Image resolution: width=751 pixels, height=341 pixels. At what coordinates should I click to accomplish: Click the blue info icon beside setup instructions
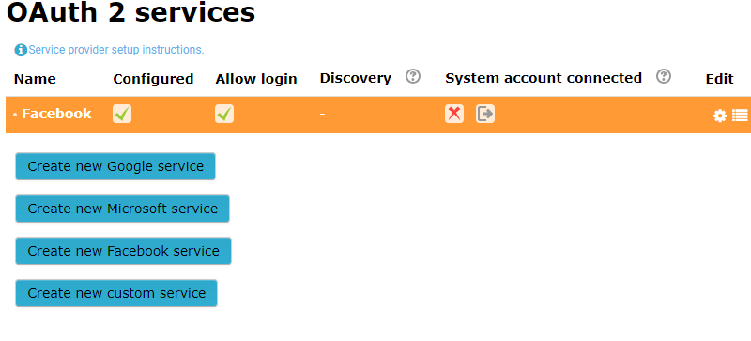coord(21,50)
